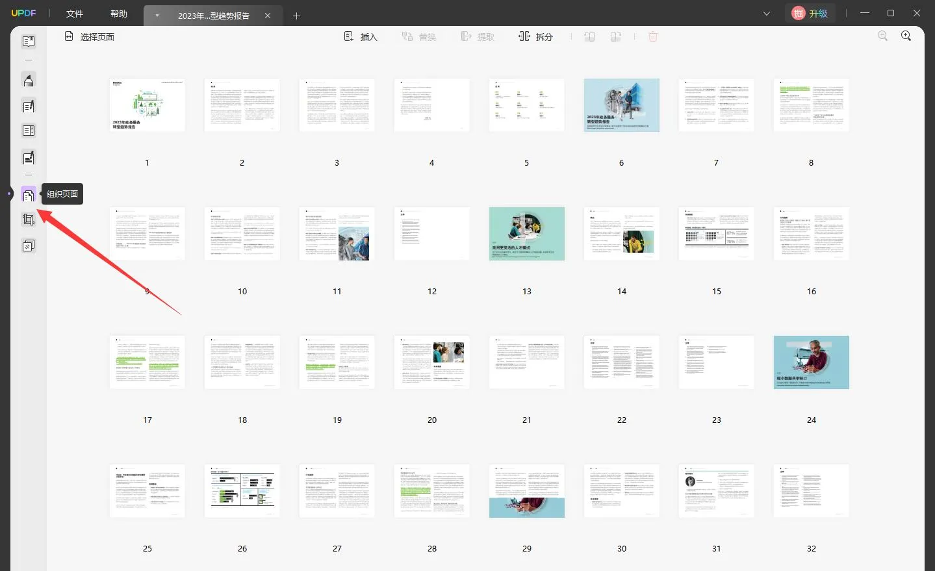Open the Page Tools watermark icon
Image resolution: width=935 pixels, height=571 pixels.
pos(29,246)
